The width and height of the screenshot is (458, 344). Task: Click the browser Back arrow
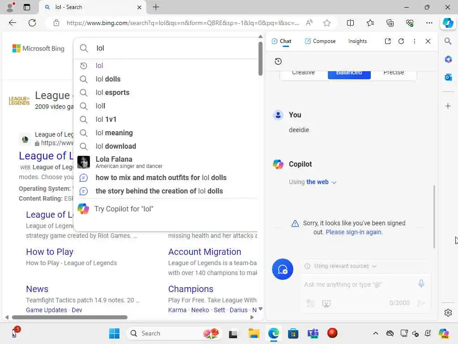(x=12, y=23)
